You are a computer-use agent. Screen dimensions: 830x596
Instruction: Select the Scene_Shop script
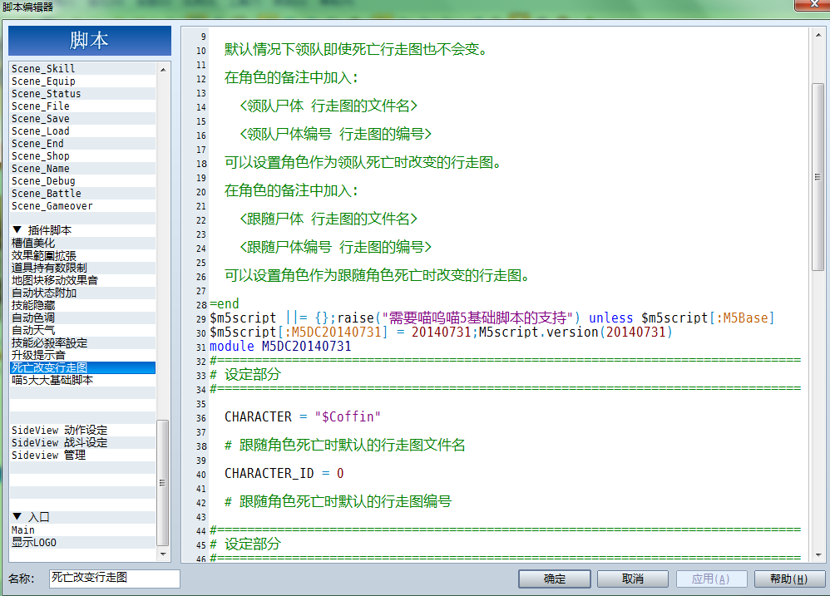[x=83, y=156]
